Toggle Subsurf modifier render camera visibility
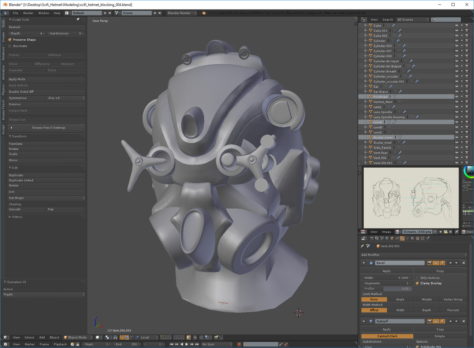The height and width of the screenshot is (348, 474). [430, 321]
